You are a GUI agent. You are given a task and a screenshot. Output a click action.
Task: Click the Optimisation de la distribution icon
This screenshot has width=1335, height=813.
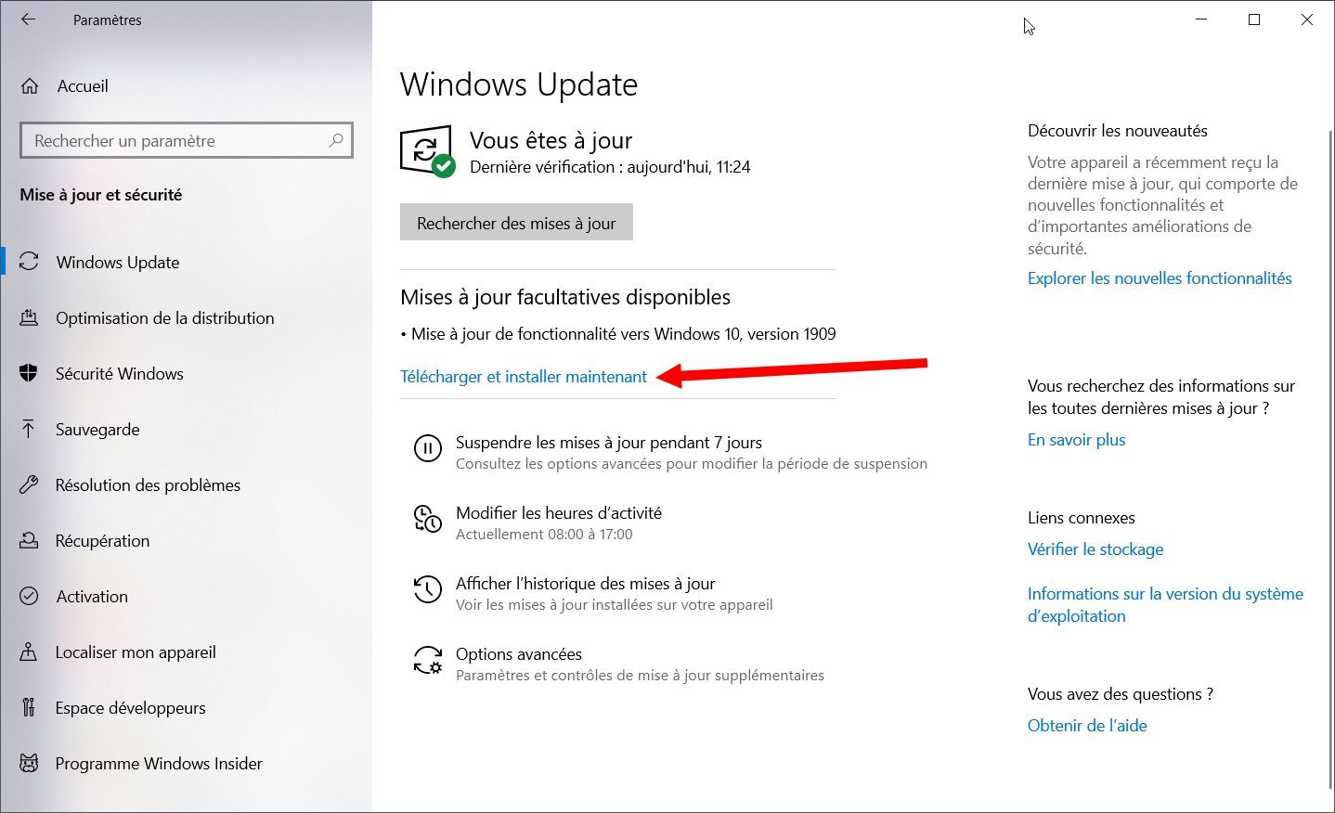[29, 317]
